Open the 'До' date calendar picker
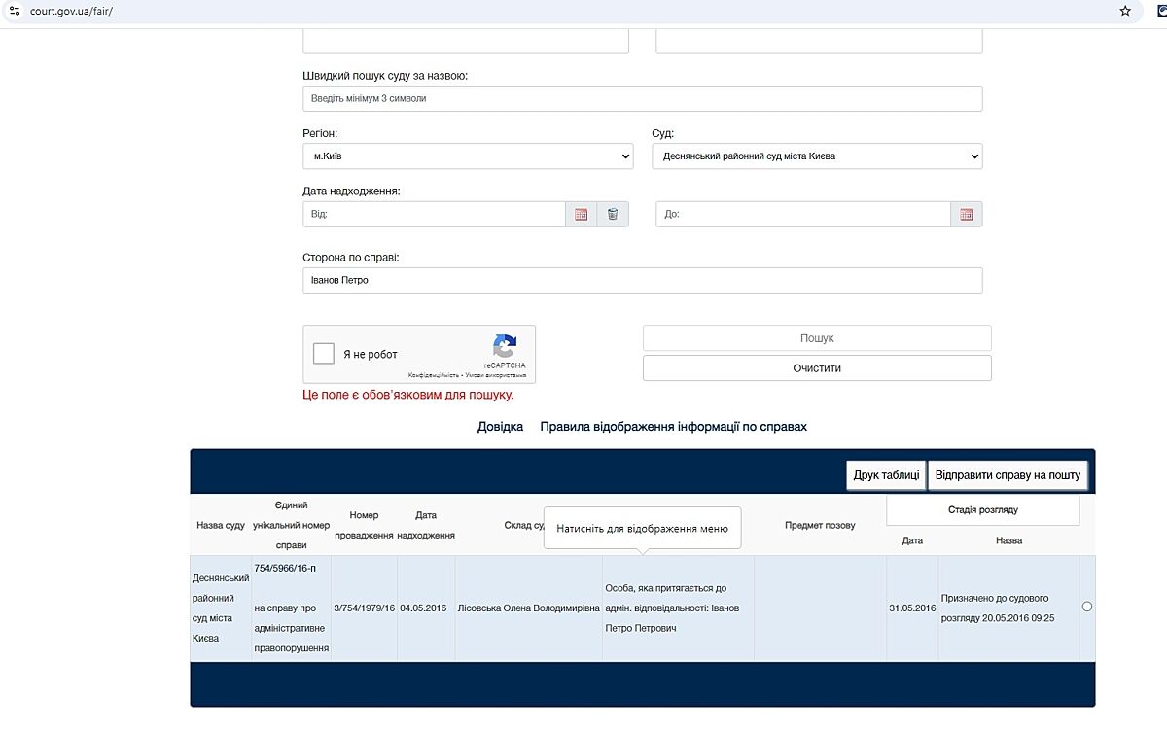This screenshot has height=730, width=1167. pos(966,214)
